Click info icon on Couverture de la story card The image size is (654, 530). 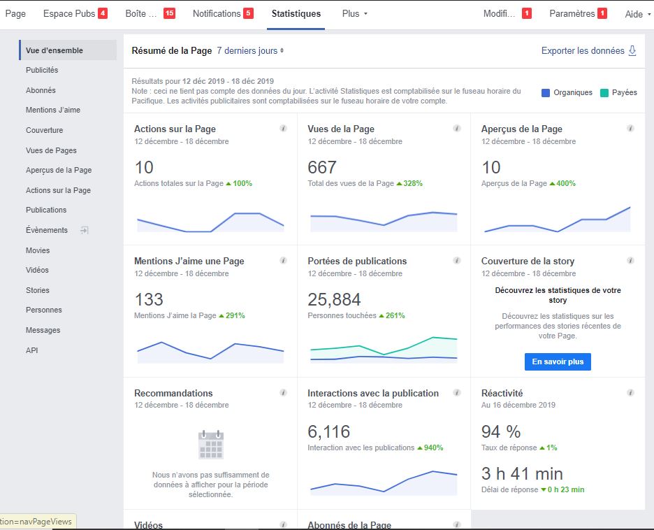pyautogui.click(x=630, y=261)
